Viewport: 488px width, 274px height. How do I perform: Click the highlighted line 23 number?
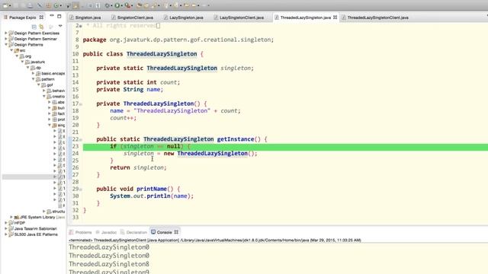pos(75,146)
